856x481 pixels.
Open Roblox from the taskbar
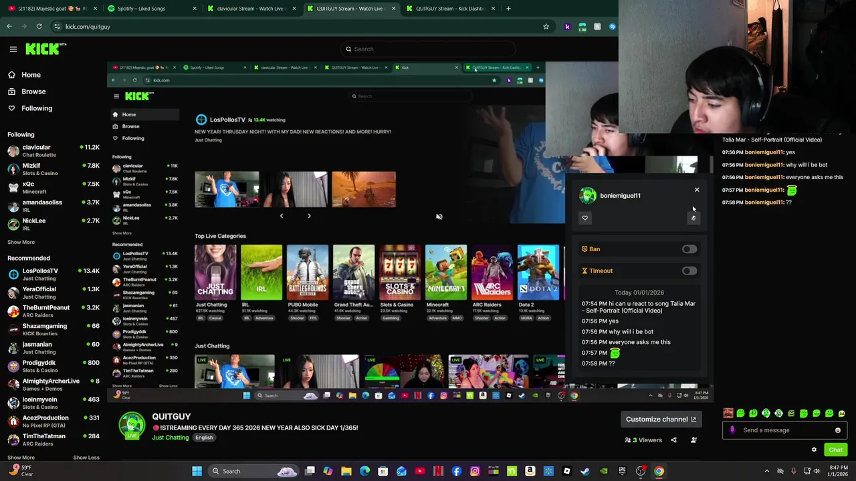567,471
